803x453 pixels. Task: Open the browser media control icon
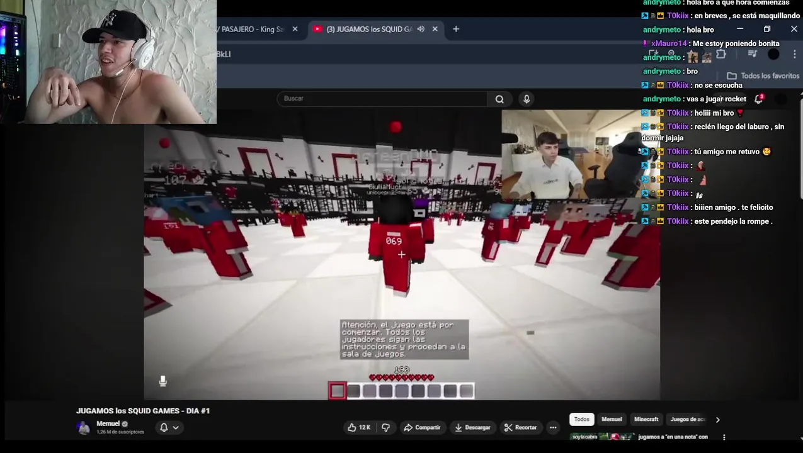point(752,55)
